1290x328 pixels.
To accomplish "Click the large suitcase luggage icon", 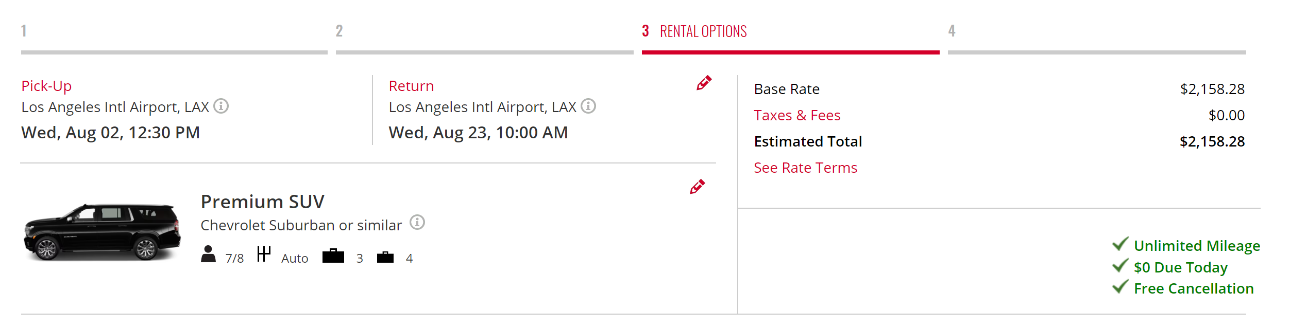I will [333, 256].
